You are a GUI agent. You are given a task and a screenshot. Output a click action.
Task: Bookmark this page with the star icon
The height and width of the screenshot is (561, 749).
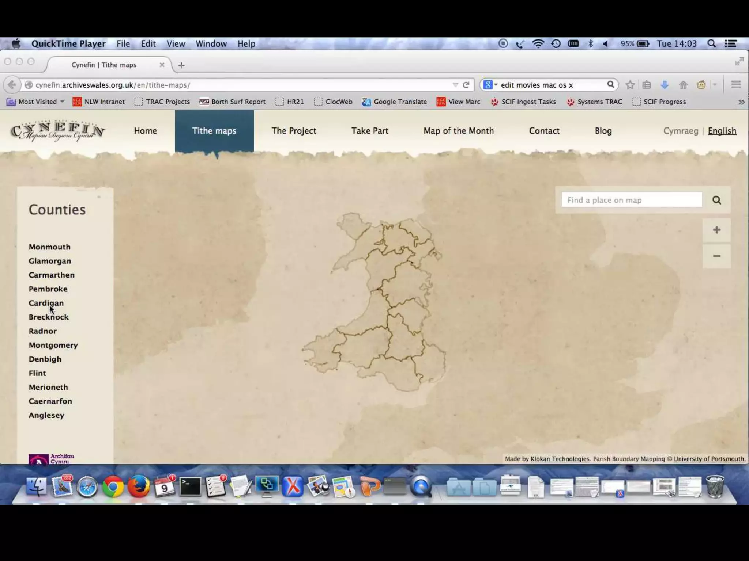(630, 85)
